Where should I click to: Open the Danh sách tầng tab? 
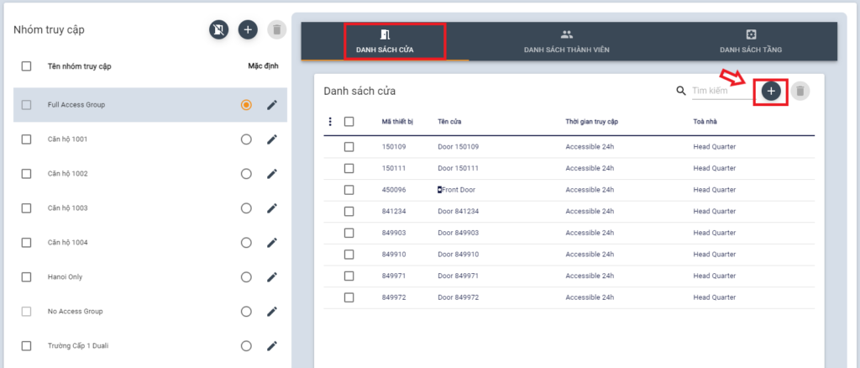(751, 42)
